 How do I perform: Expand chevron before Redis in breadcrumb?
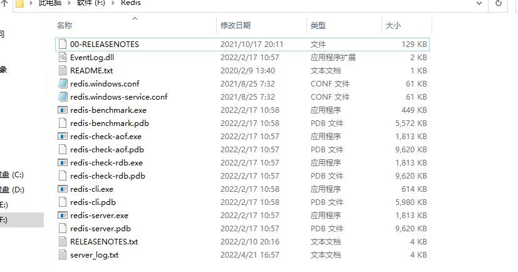pyautogui.click(x=113, y=3)
